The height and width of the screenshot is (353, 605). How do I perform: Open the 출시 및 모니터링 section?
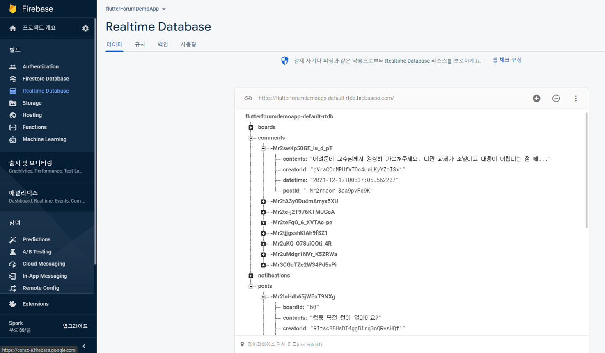click(x=47, y=166)
